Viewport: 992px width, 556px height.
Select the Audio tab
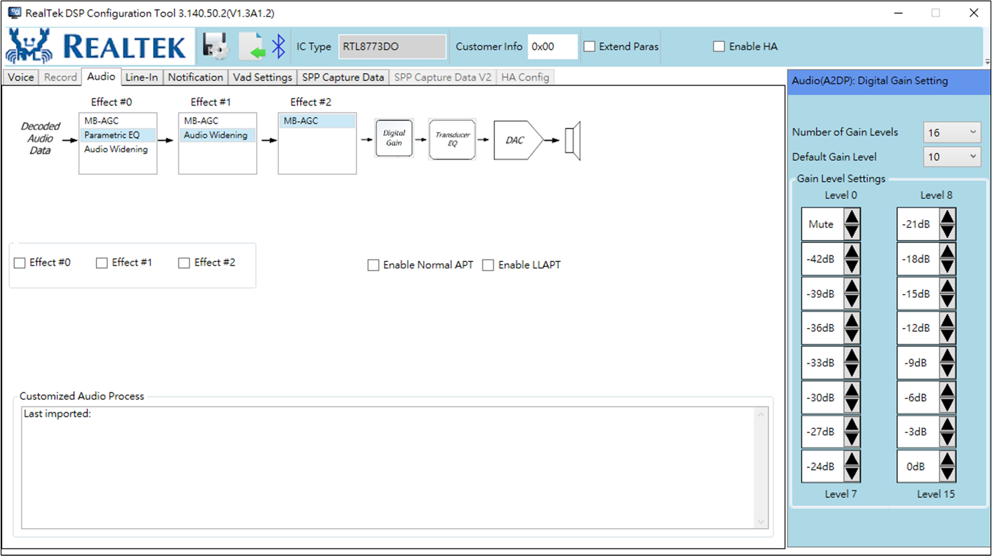coord(101,76)
